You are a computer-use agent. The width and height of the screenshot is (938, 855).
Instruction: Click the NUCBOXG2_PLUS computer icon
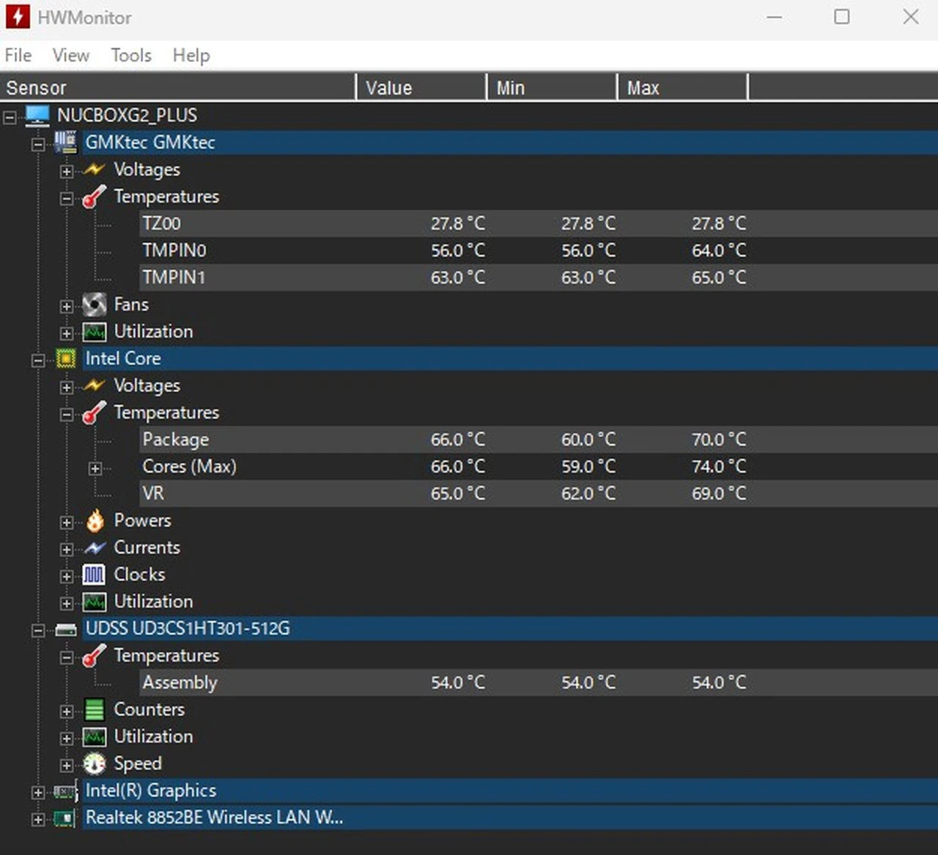point(37,116)
